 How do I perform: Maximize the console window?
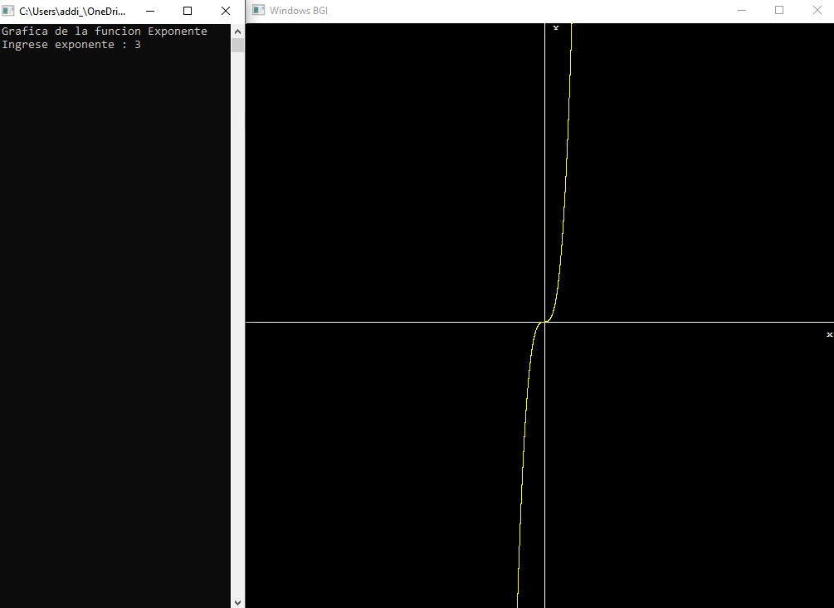[x=188, y=11]
